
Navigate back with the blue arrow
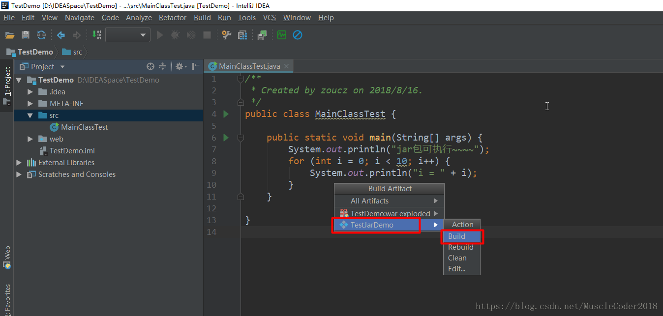(x=61, y=35)
